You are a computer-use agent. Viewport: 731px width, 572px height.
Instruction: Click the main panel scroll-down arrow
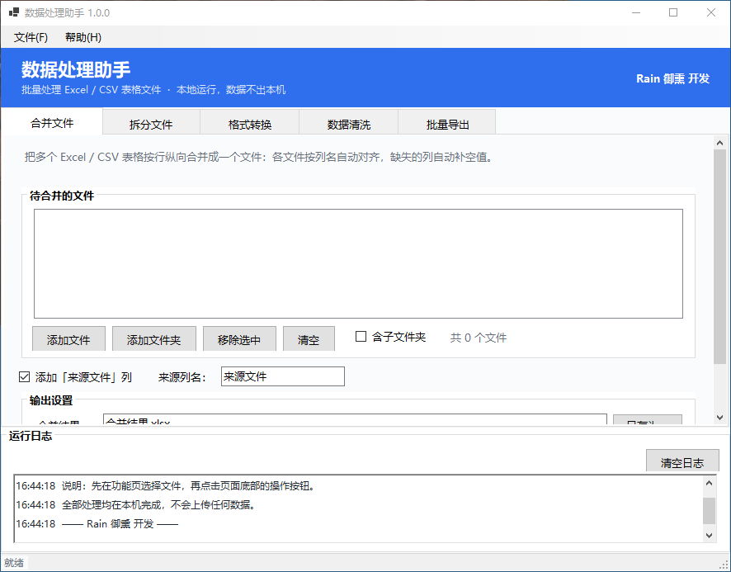coord(719,418)
